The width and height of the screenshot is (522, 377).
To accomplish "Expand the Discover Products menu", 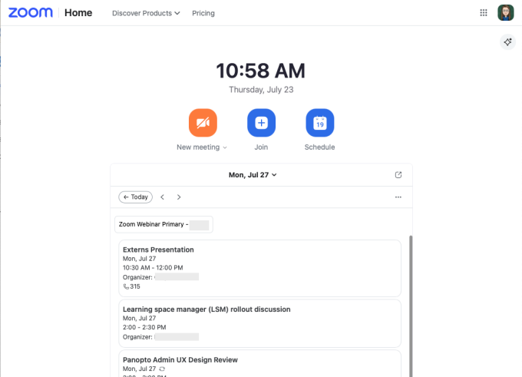I will click(146, 13).
